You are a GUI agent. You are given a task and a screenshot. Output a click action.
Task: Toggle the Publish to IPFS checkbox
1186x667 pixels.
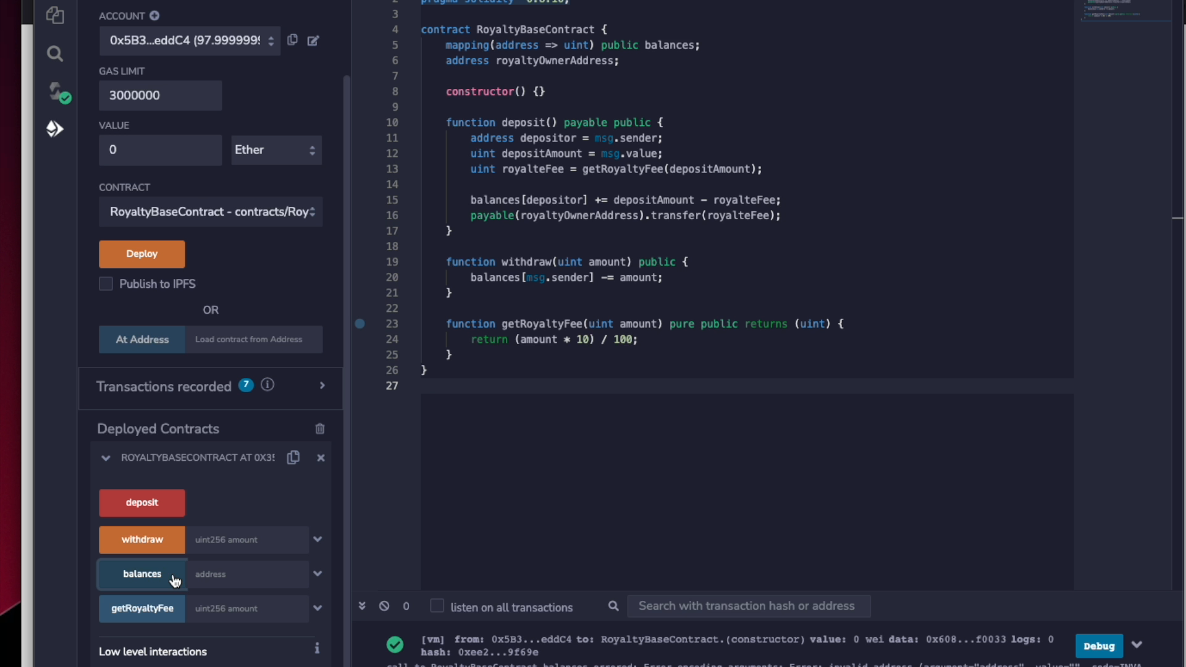point(106,284)
